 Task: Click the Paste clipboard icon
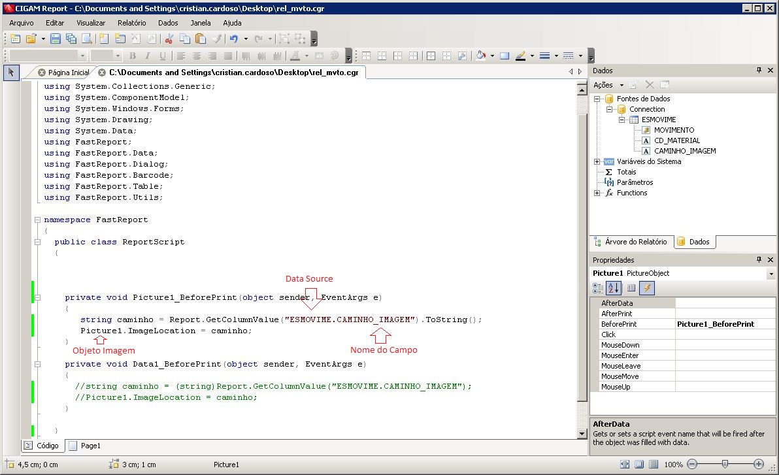click(200, 39)
